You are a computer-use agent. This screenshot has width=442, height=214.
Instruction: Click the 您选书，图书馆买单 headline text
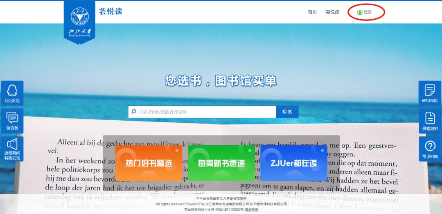221,81
